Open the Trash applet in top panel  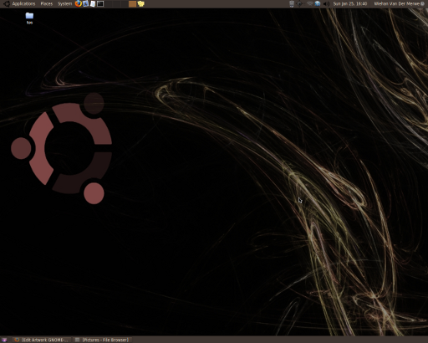292,3
